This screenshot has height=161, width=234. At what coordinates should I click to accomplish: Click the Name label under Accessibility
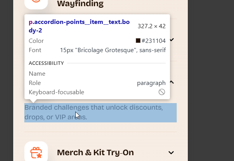(37, 73)
